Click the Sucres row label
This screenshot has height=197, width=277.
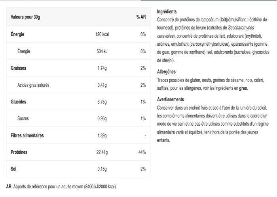(23, 119)
